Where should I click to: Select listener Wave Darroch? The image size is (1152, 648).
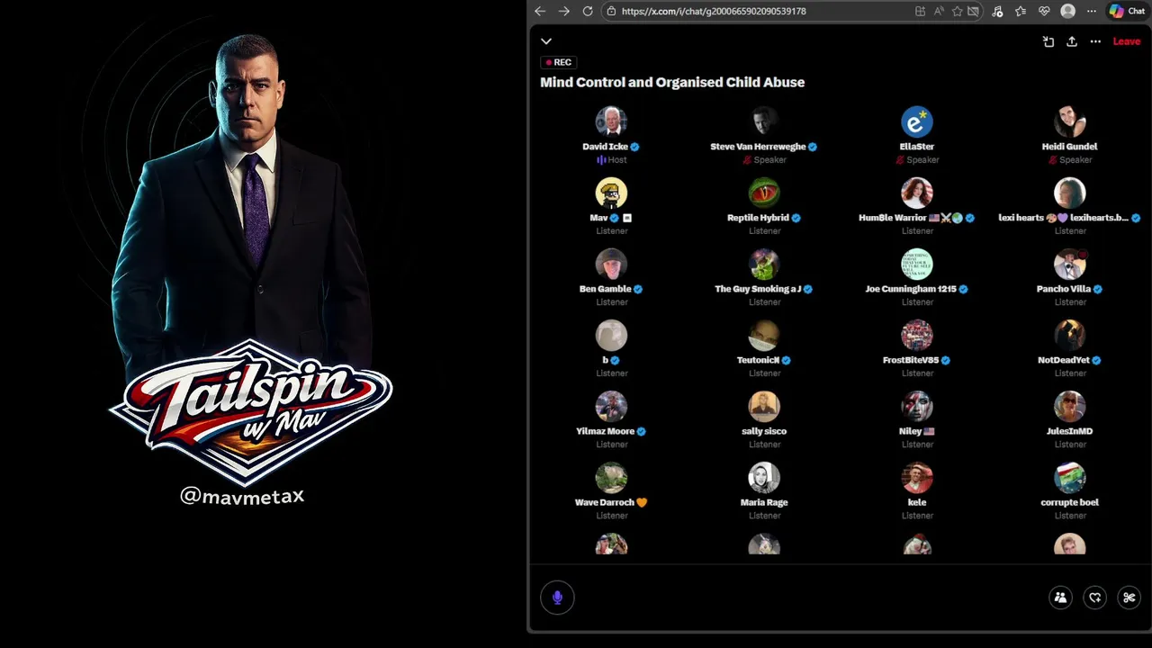[611, 490]
